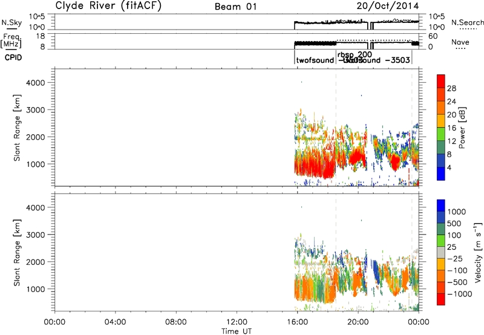Click the "Velocity [m s-1]" color bar title
Image resolution: width=484 pixels, height=335 pixels.
[x=478, y=253]
